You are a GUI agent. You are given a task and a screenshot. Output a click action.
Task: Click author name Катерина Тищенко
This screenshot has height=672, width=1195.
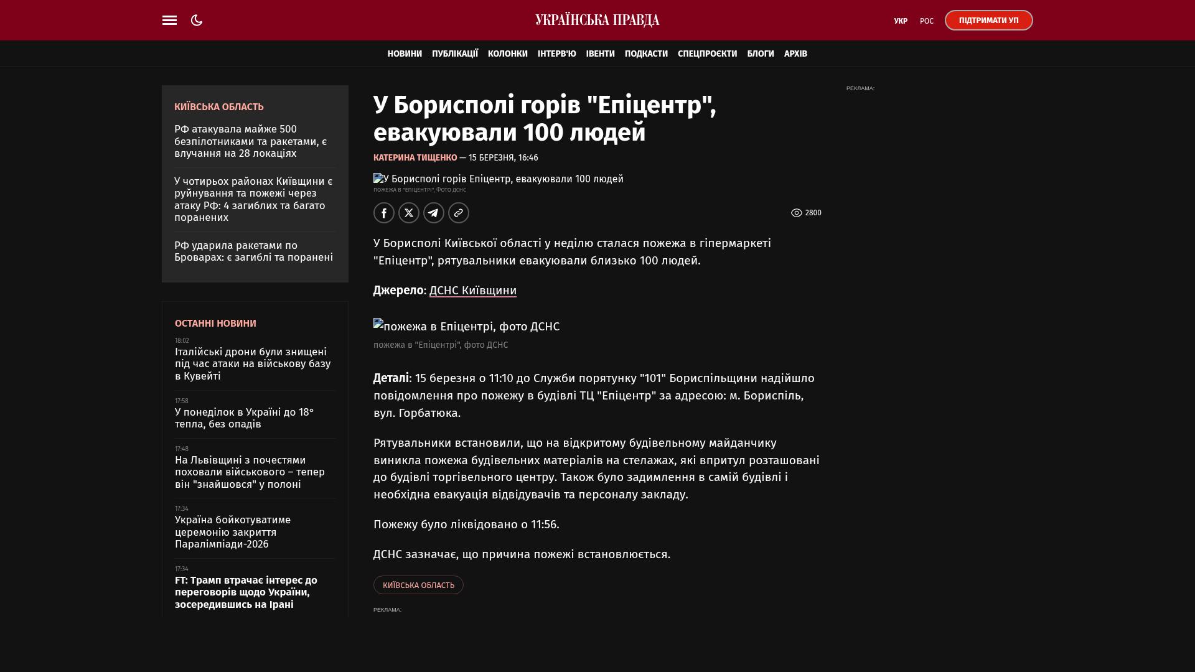pyautogui.click(x=415, y=158)
